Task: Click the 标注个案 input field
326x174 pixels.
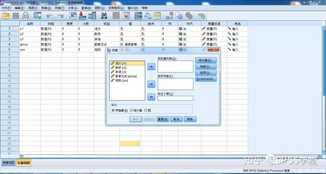Action: coord(175,98)
